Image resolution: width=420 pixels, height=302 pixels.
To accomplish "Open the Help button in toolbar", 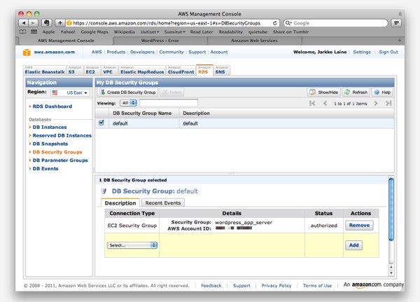I will tap(382, 92).
